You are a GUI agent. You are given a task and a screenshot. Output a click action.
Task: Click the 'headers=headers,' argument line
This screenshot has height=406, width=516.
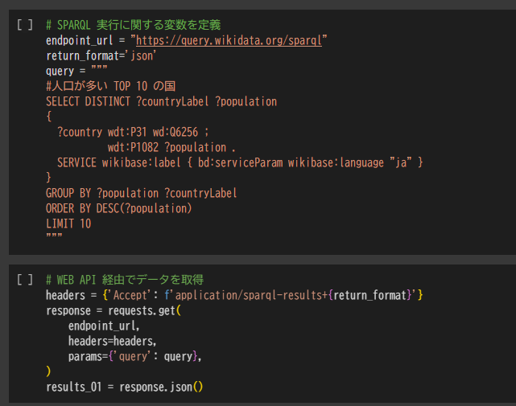coord(112,341)
